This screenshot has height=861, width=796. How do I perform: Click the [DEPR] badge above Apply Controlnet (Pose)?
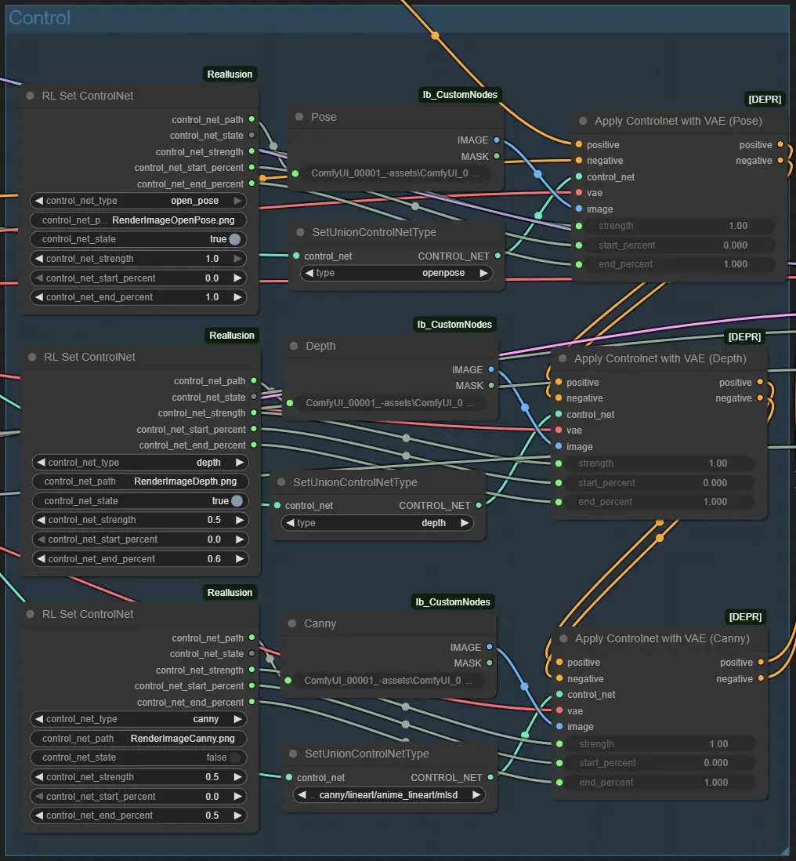click(765, 100)
